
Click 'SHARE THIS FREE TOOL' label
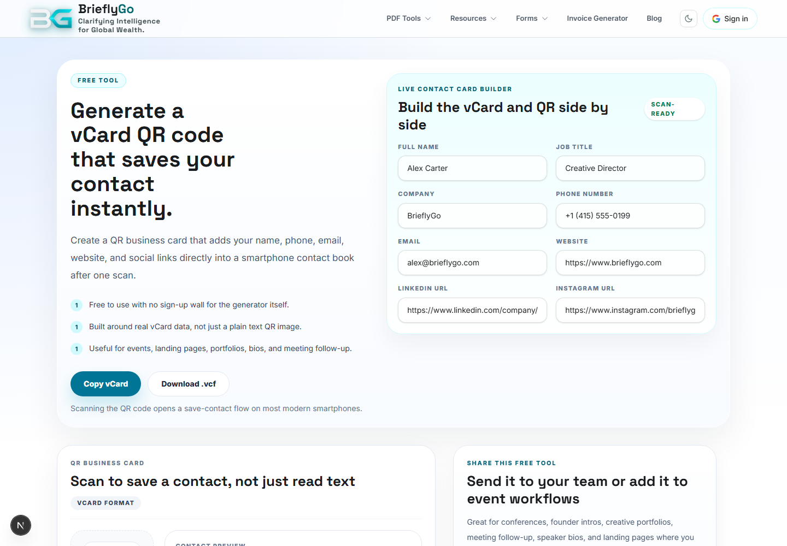tap(511, 463)
